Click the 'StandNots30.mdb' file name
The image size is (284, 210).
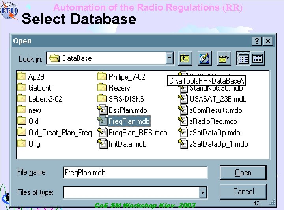[216, 88]
